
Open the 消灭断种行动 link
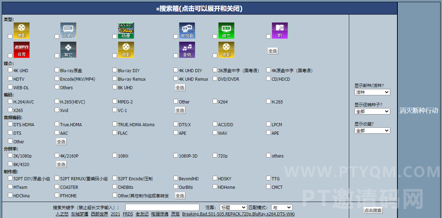419,111
